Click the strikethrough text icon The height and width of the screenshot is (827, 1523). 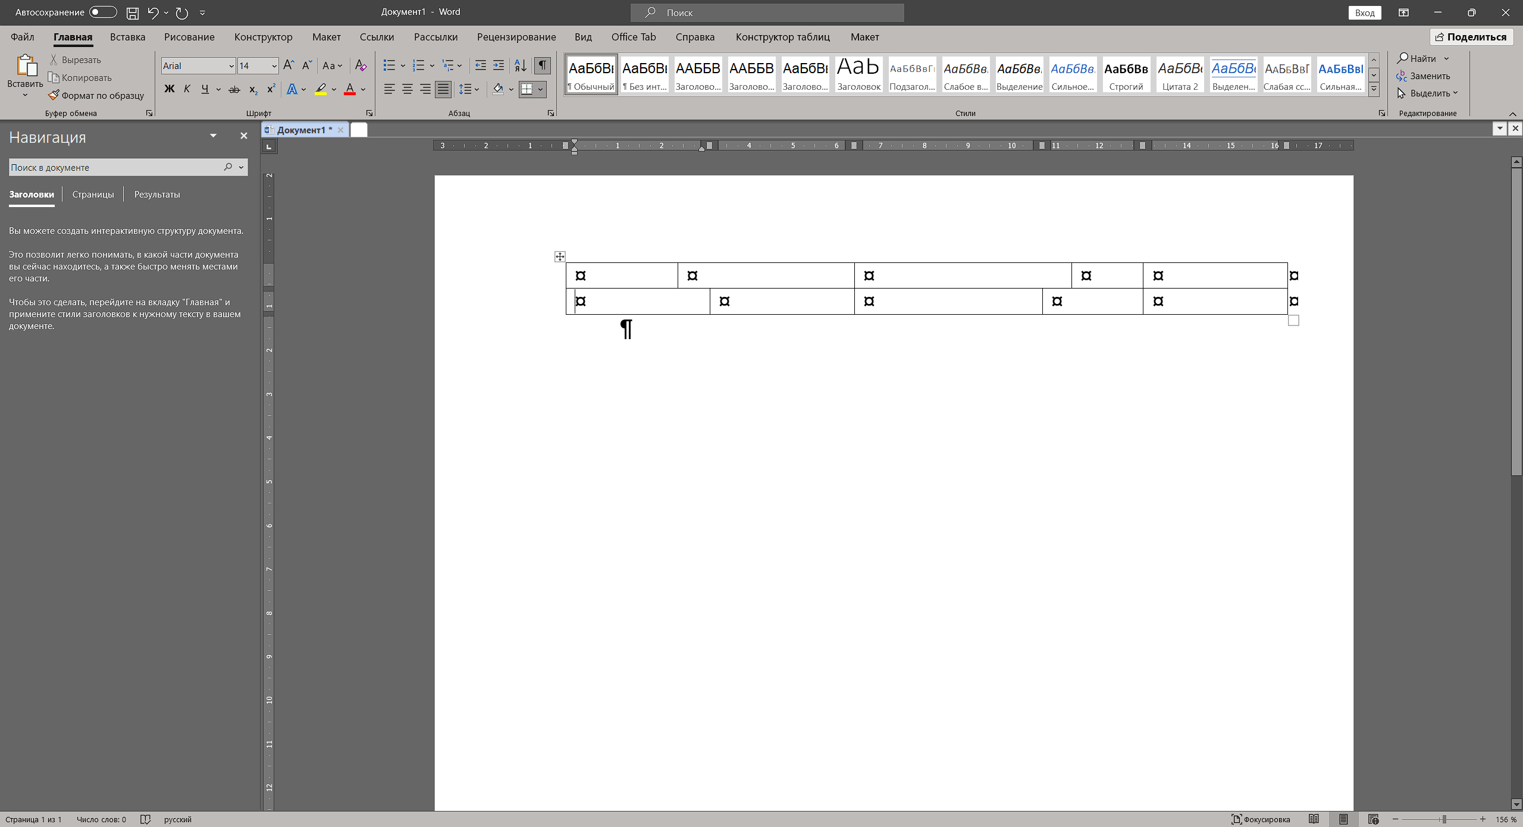point(234,89)
